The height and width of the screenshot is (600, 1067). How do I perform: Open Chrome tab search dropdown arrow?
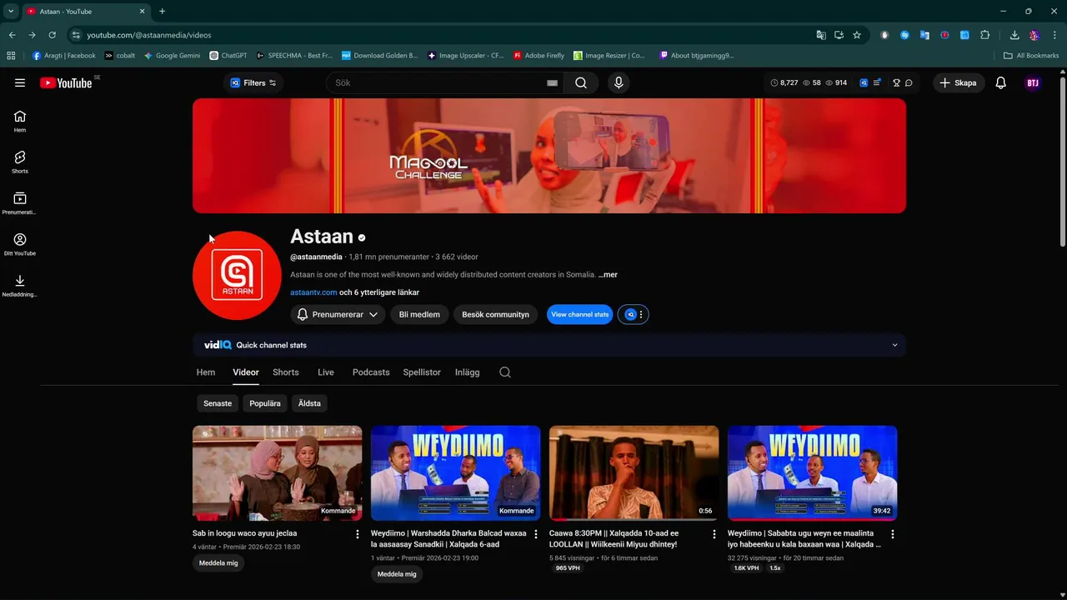tap(11, 11)
